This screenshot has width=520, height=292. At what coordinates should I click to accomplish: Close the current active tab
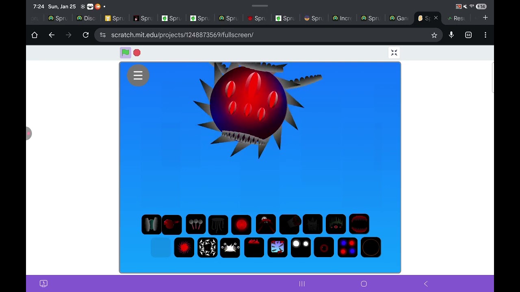point(436,18)
